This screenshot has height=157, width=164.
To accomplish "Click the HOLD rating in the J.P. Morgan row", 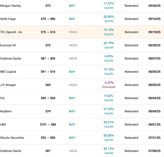I will 73,85.
